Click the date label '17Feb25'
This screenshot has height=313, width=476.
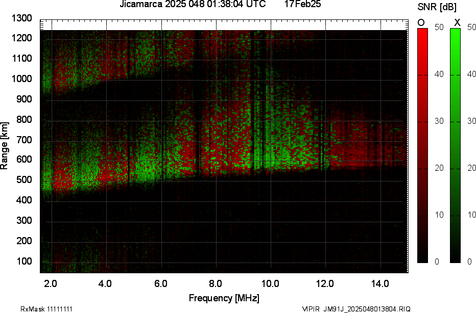coord(303,4)
